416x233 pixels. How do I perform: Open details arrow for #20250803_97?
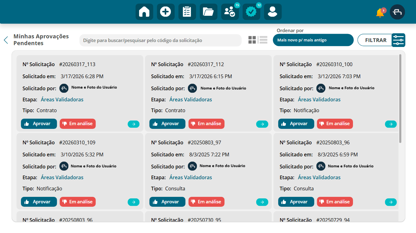point(262,202)
